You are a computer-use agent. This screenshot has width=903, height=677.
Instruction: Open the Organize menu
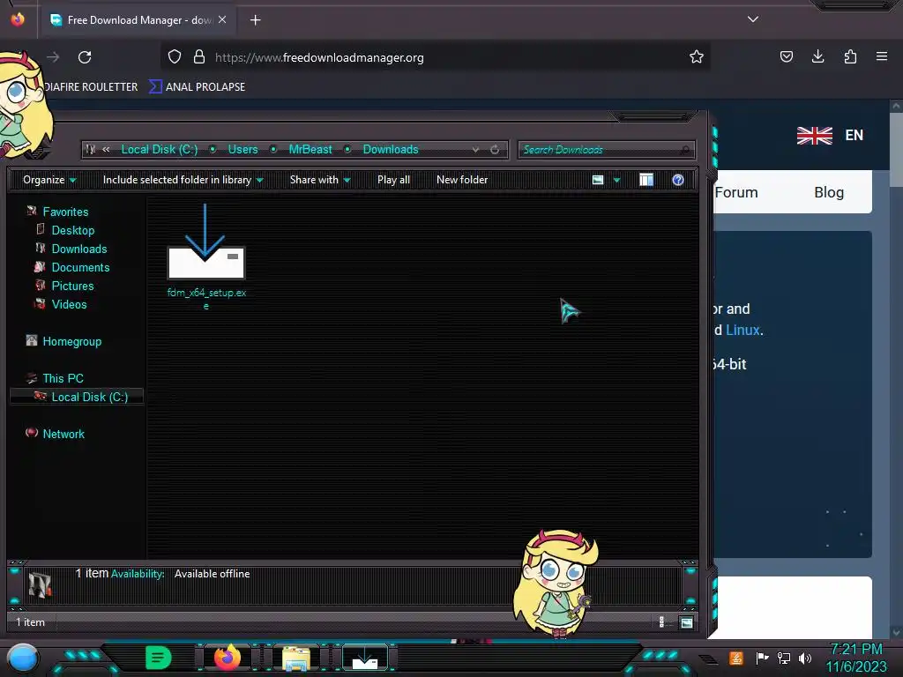point(49,180)
